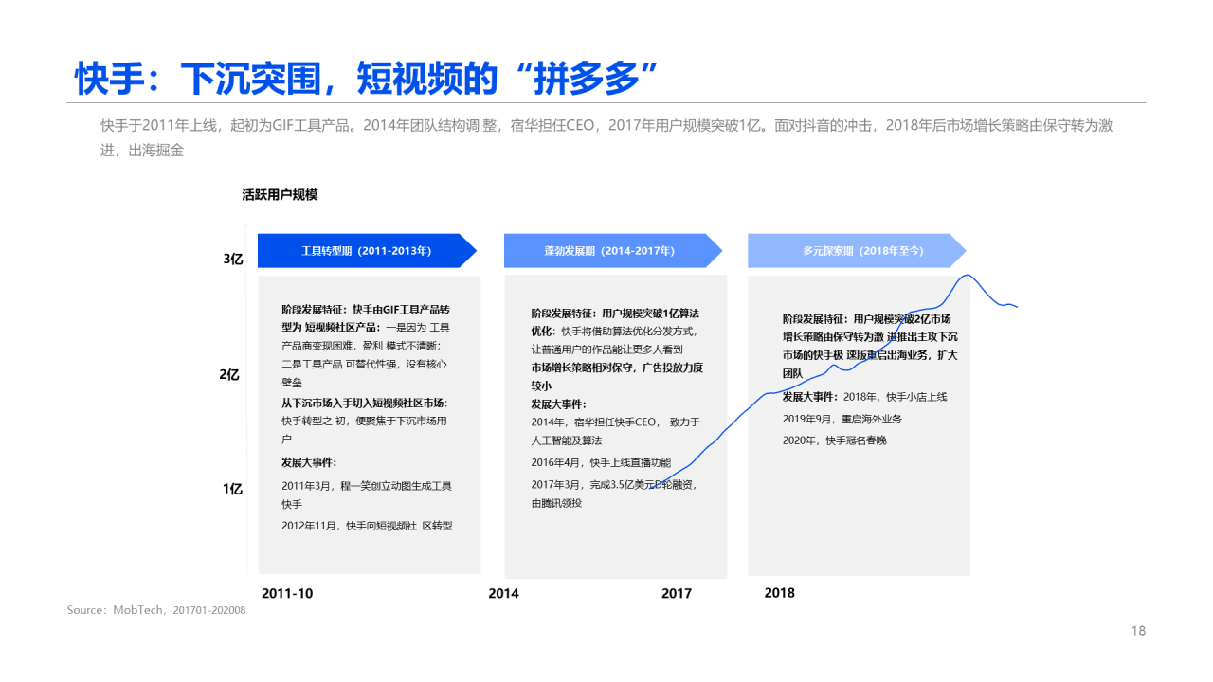Click text 市场增长策略相对保守，广告投放力度
1213x682 pixels.
pos(617,368)
